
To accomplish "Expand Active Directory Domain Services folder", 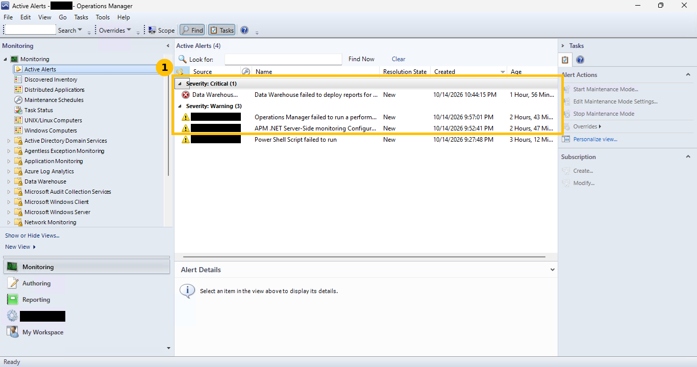I will (x=9, y=141).
